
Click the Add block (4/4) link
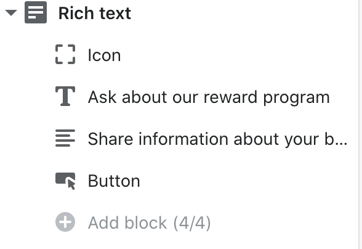coord(150,223)
